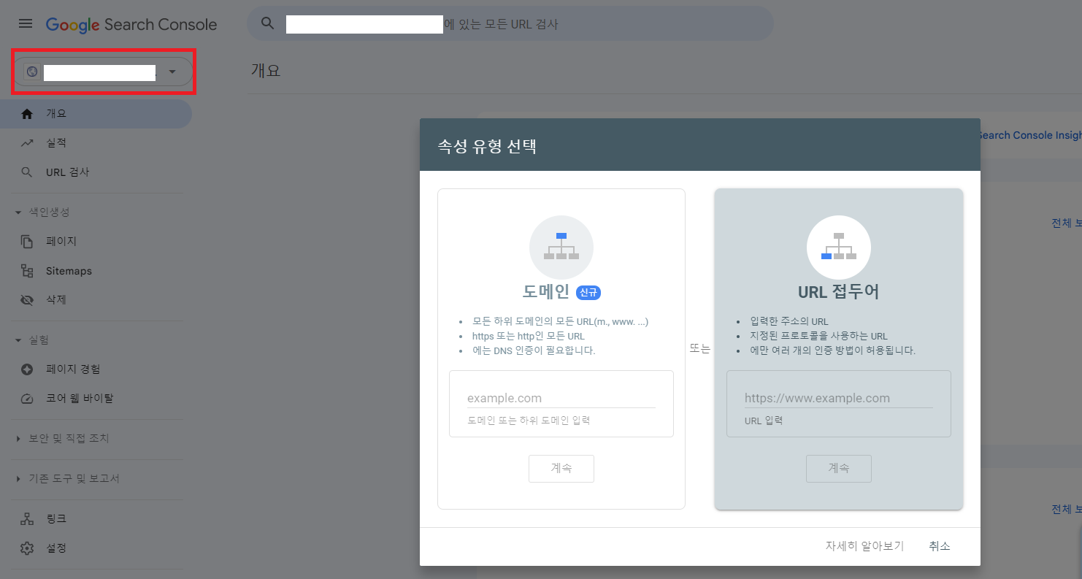Click the sitemap icon next to Sitemaps

(x=27, y=271)
